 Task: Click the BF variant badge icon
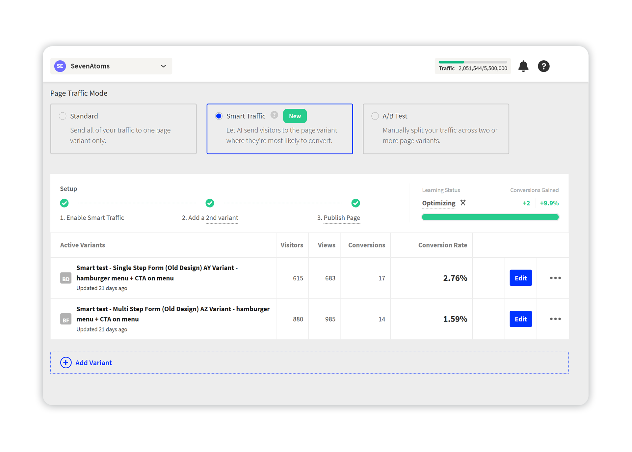coord(66,319)
